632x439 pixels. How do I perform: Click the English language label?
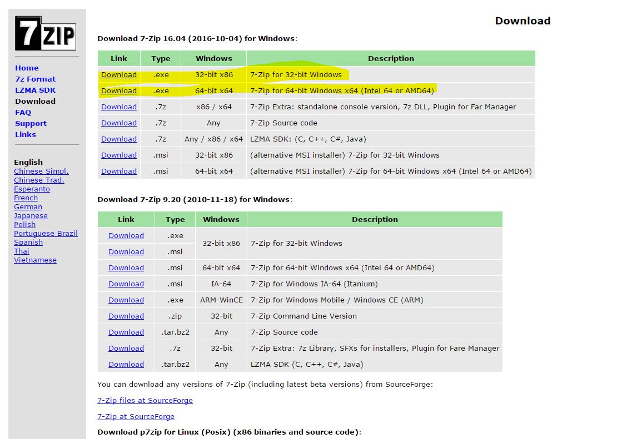pyautogui.click(x=28, y=162)
